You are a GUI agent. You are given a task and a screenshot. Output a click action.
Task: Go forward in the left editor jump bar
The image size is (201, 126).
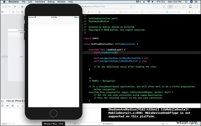pos(9,12)
